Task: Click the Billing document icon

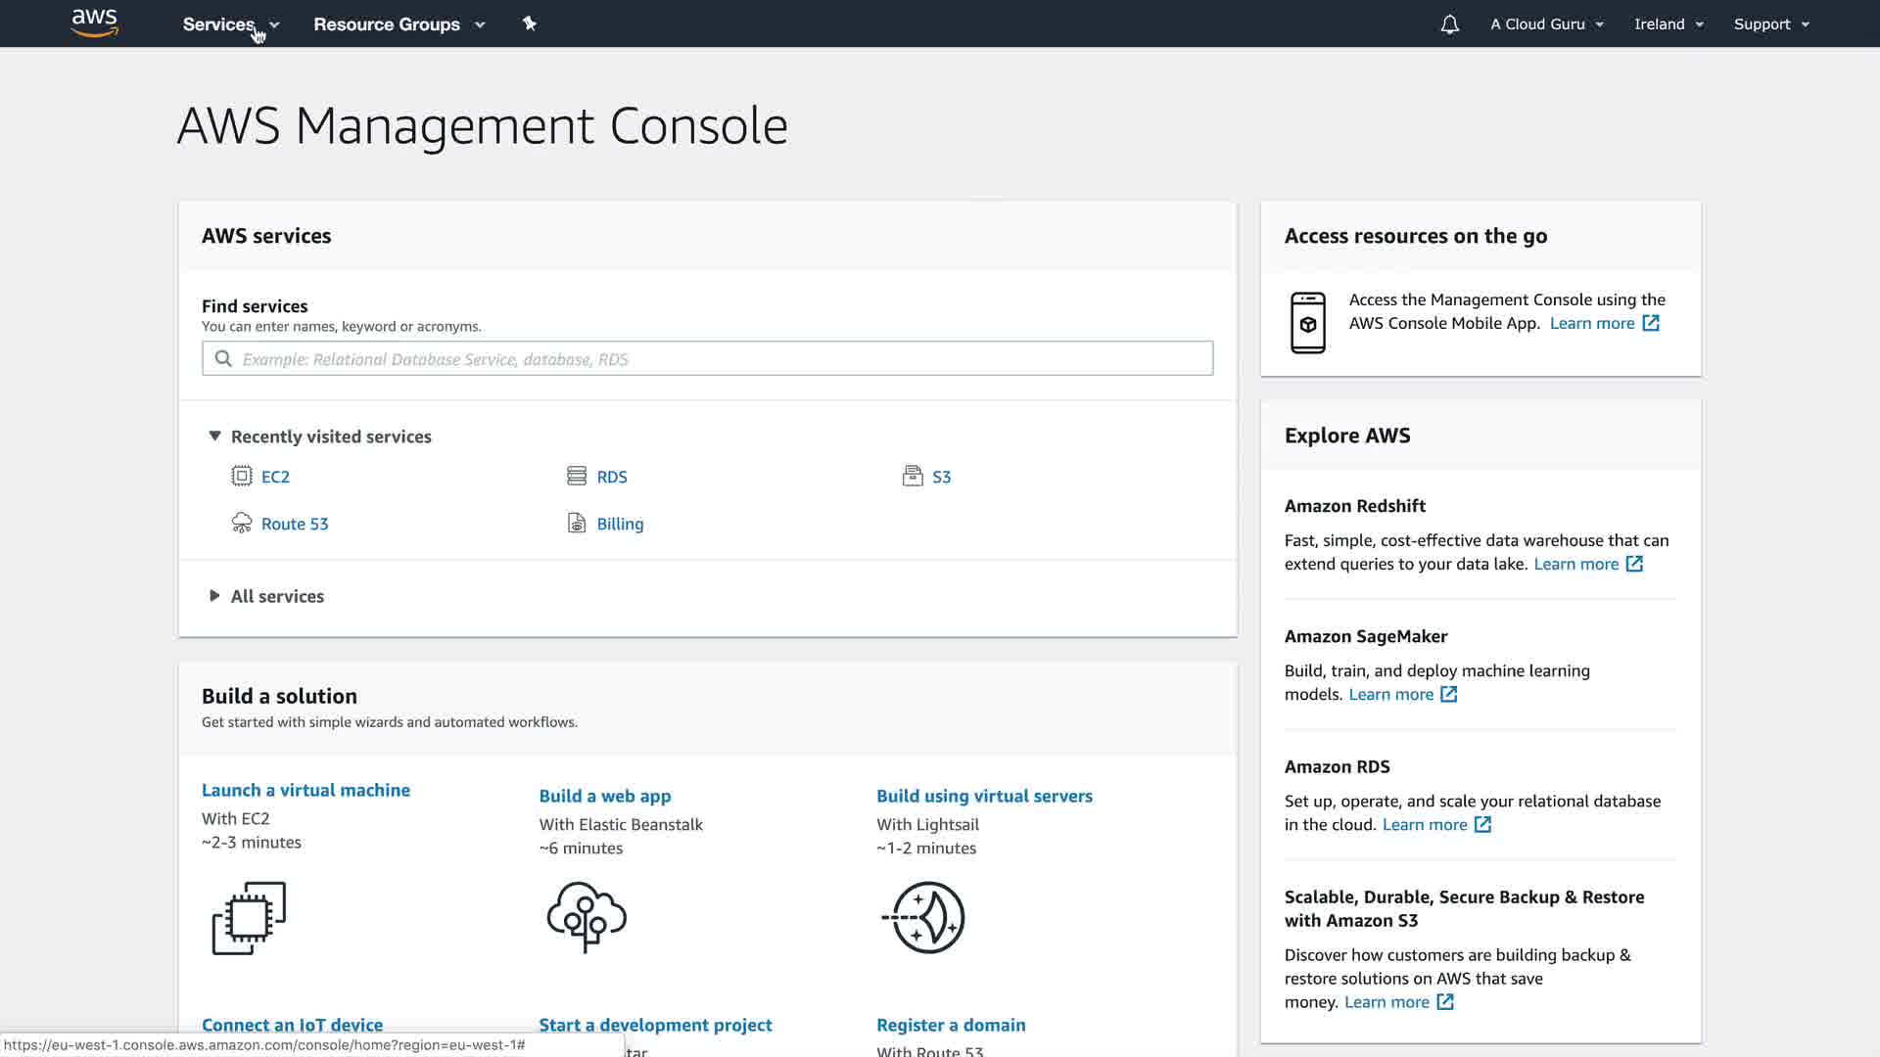Action: 577,524
